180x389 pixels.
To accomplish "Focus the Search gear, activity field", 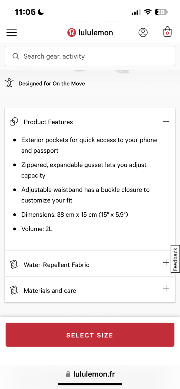I will coord(90,56).
